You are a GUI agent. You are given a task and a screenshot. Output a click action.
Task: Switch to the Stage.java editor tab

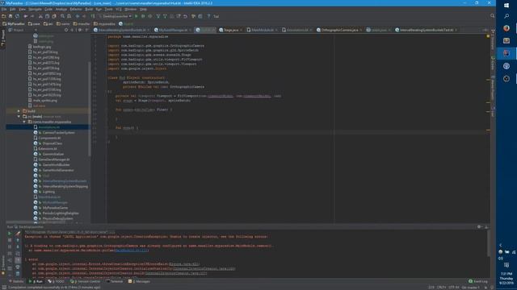click(x=230, y=30)
